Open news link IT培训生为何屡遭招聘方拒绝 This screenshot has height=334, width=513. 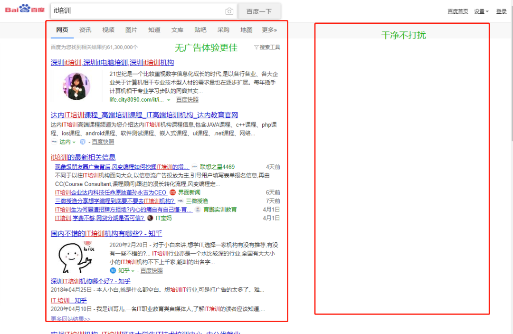point(123,210)
